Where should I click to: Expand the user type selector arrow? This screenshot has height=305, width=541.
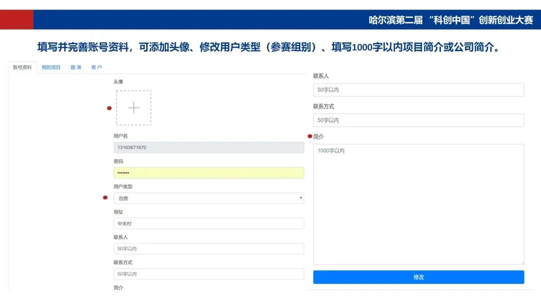pyautogui.click(x=300, y=198)
